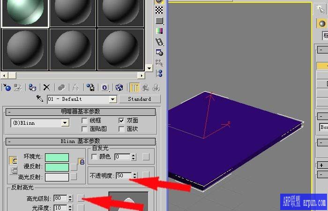The height and width of the screenshot is (211, 328).
Task: Enable the 面状 faceted checkbox
Action: pyautogui.click(x=121, y=129)
